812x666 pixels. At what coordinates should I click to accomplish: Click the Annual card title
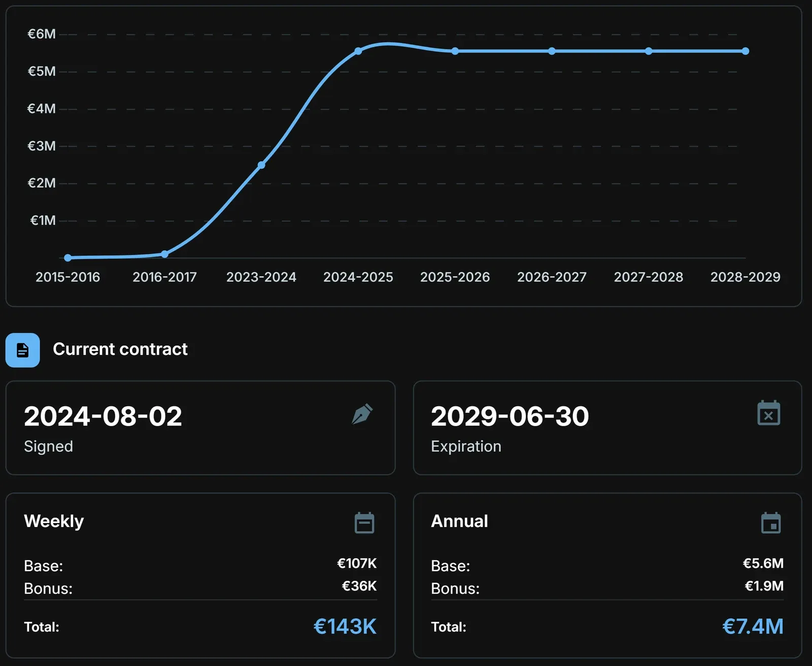click(459, 521)
